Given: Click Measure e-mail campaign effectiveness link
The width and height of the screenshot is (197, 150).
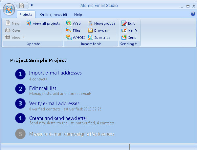Looking at the screenshot, I should pyautogui.click(x=72, y=134).
